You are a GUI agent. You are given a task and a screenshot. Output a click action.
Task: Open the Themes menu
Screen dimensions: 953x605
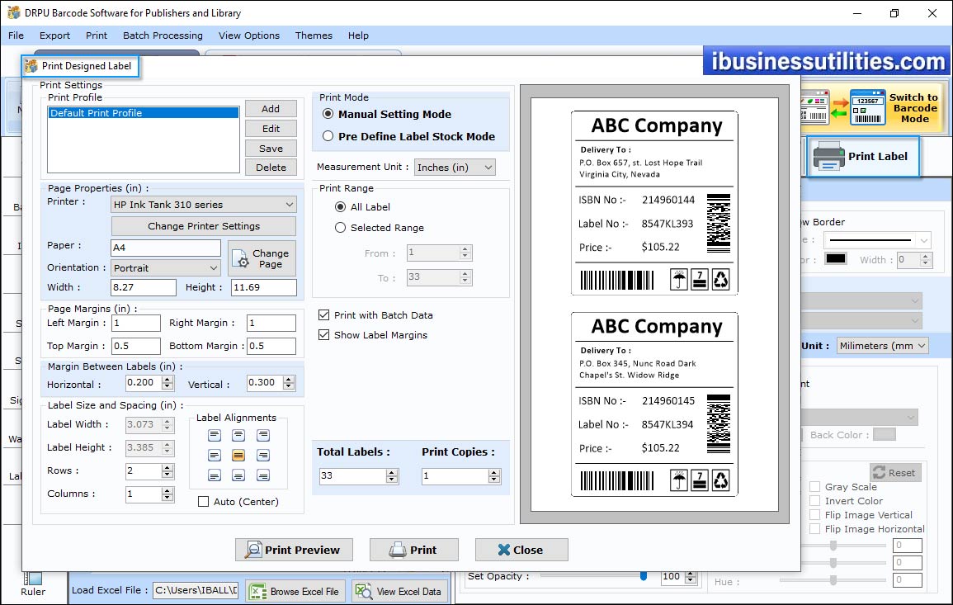(x=314, y=35)
